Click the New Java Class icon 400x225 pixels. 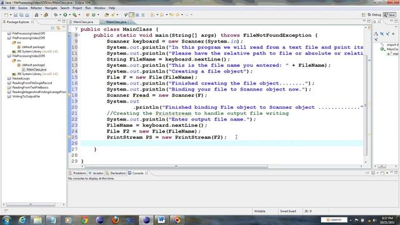click(94, 15)
